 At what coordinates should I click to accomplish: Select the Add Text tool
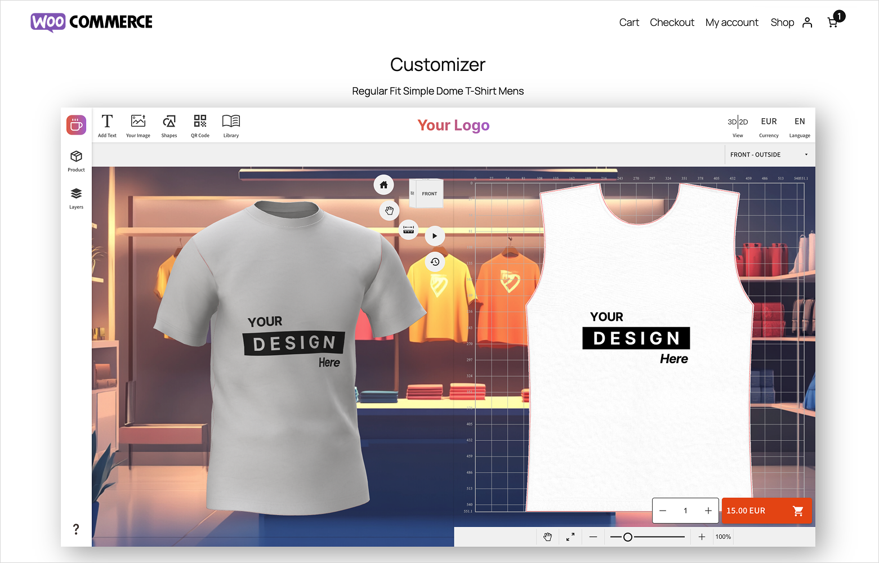pos(107,126)
